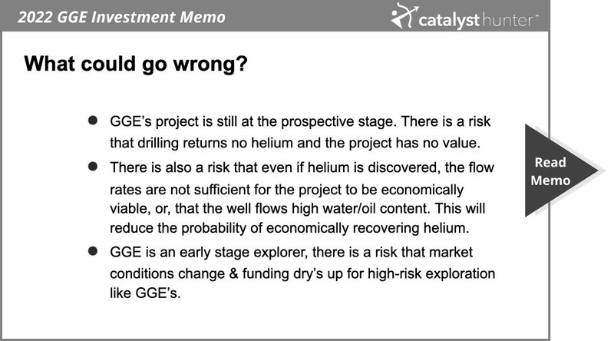Viewport: 614px width, 341px height.
Task: Select the second bullet point marker
Action: (x=93, y=167)
